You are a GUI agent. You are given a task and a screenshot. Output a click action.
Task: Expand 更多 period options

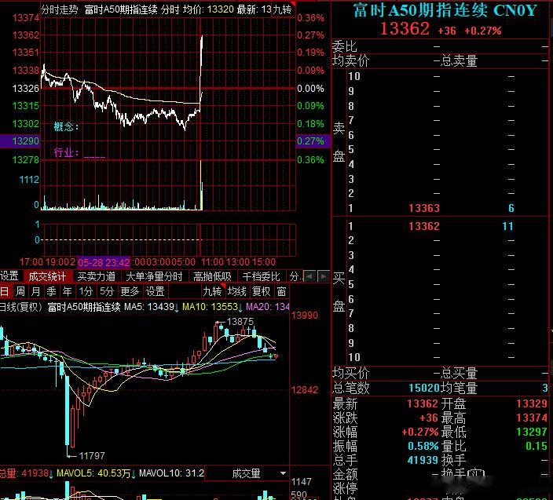point(130,291)
